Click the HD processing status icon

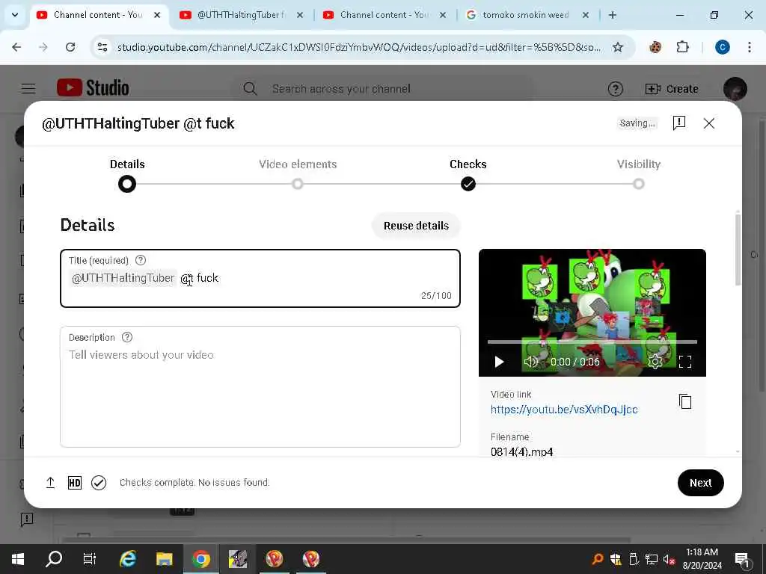coord(75,483)
